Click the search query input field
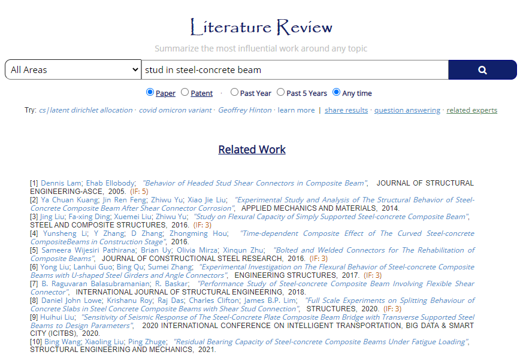The height and width of the screenshot is (364, 526). 295,69
